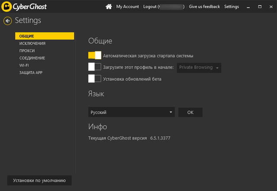The width and height of the screenshot is (277, 191).
Task: Click the back arrow next to Settings
Action: tap(7, 21)
